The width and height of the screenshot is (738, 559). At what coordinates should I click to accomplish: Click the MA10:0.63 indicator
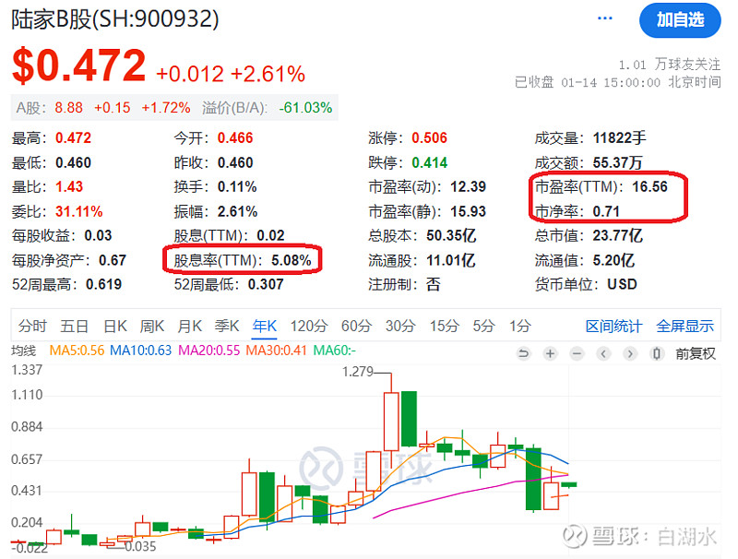141,351
